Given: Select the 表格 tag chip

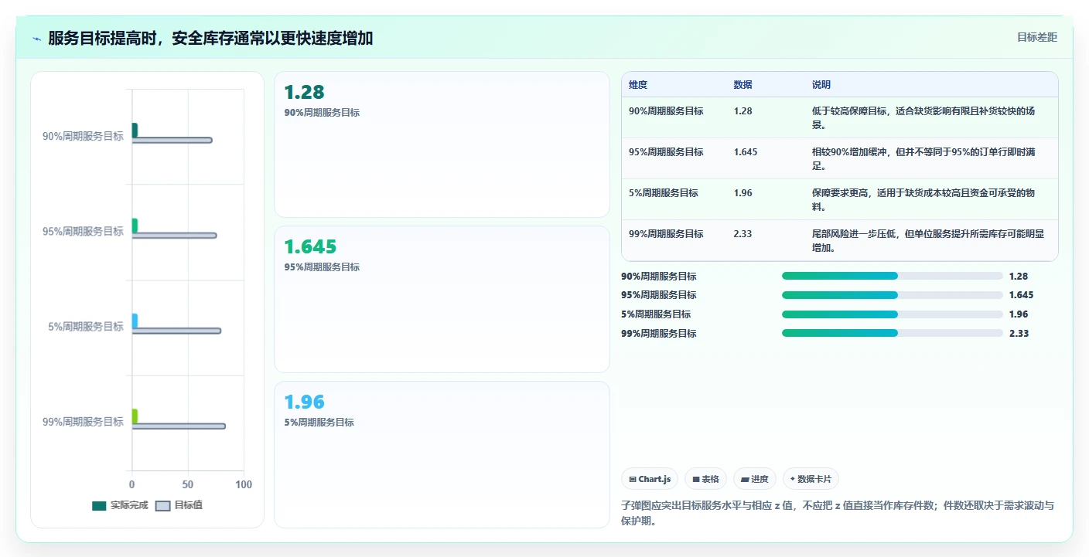Looking at the screenshot, I should click(705, 479).
